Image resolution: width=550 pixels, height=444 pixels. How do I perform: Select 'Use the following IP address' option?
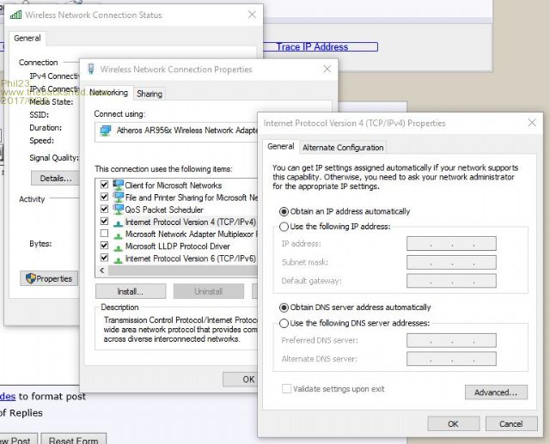[x=284, y=227]
